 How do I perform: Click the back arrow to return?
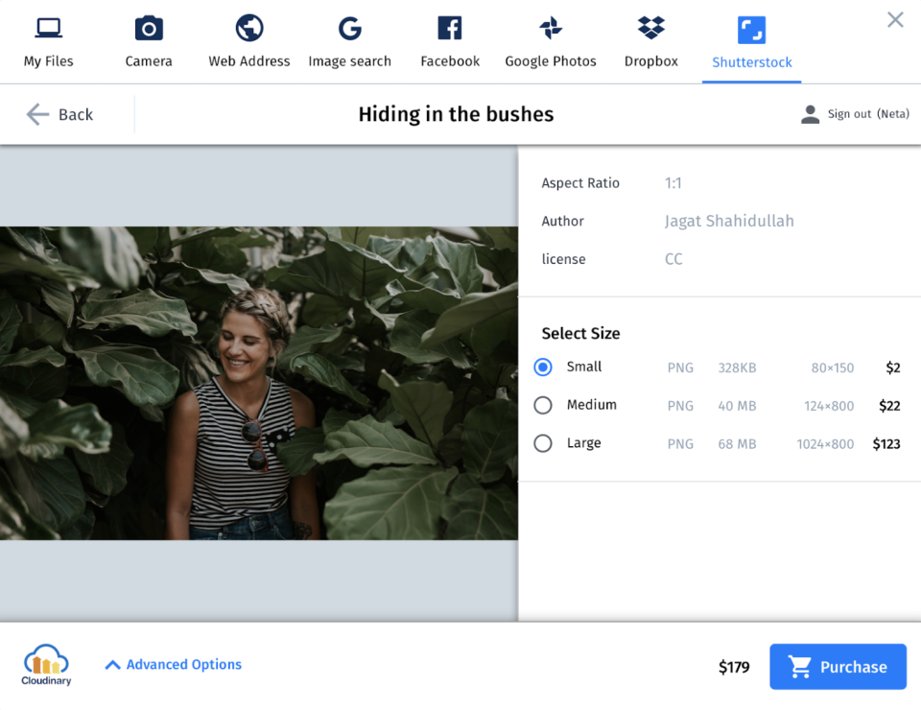pyautogui.click(x=36, y=114)
